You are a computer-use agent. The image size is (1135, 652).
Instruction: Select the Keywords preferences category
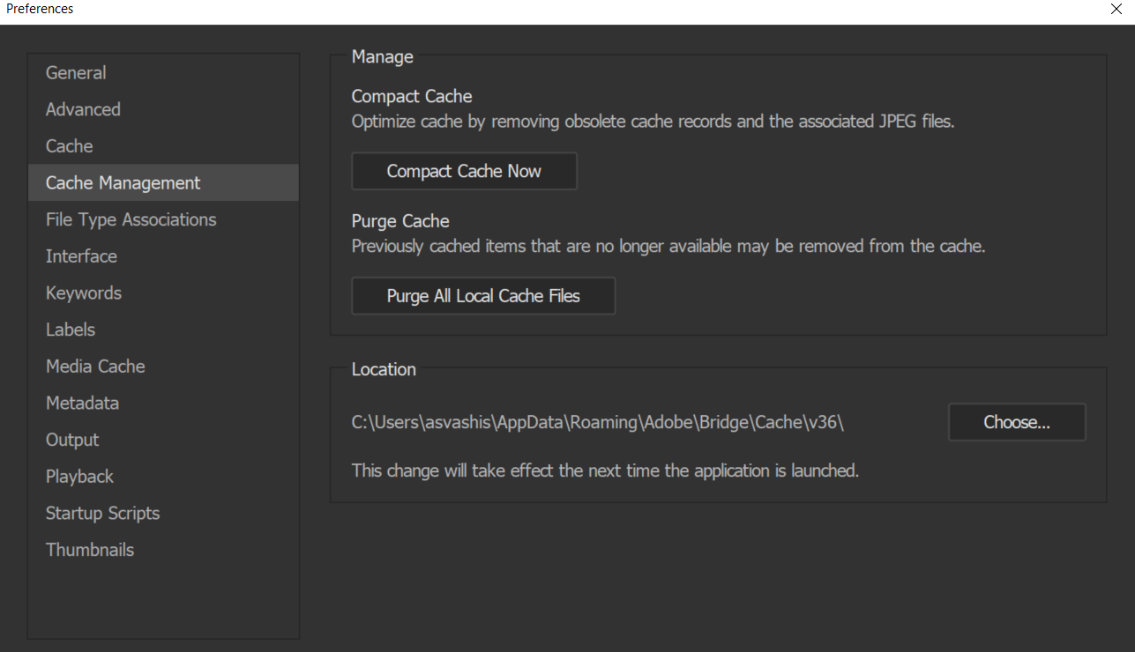pos(83,293)
